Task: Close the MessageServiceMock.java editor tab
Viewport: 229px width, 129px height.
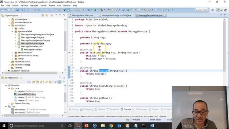Action: click(x=165, y=15)
